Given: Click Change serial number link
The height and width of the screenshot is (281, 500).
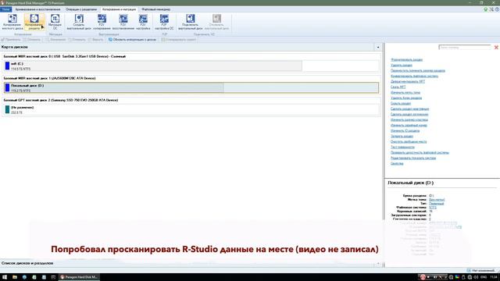Looking at the screenshot, I should [x=409, y=125].
